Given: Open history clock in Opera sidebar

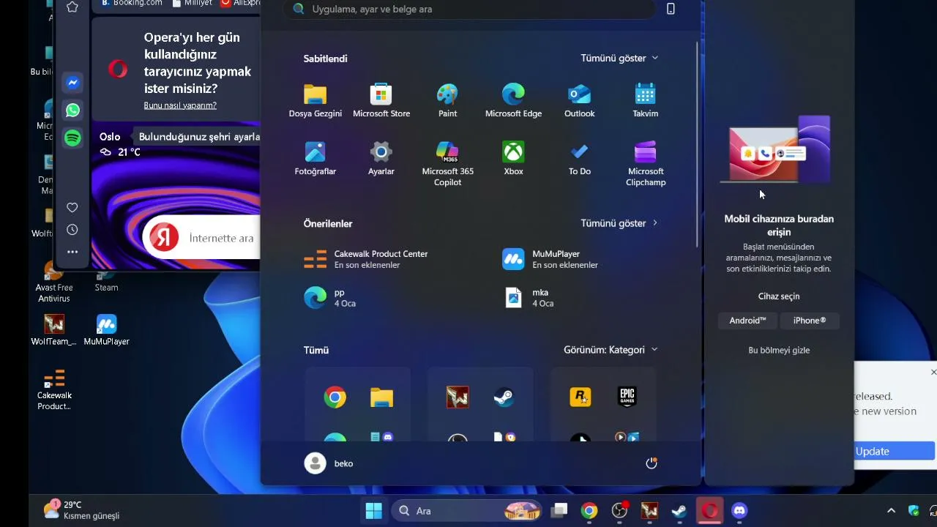Looking at the screenshot, I should (x=72, y=230).
